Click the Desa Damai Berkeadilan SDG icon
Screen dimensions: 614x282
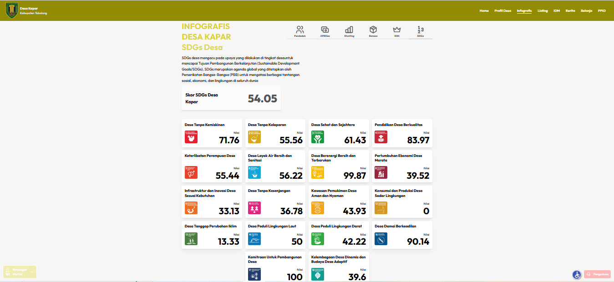click(x=381, y=239)
